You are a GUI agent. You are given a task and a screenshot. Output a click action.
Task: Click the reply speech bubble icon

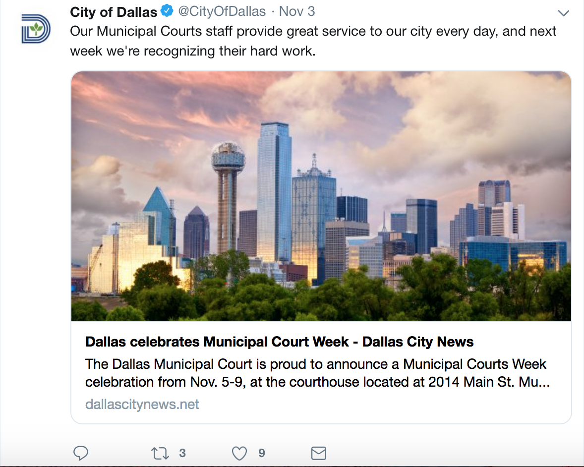coord(80,453)
